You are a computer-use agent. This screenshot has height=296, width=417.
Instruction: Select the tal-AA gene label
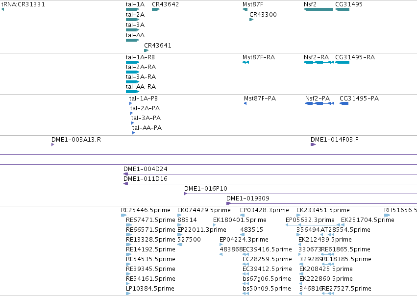pyautogui.click(x=135, y=35)
